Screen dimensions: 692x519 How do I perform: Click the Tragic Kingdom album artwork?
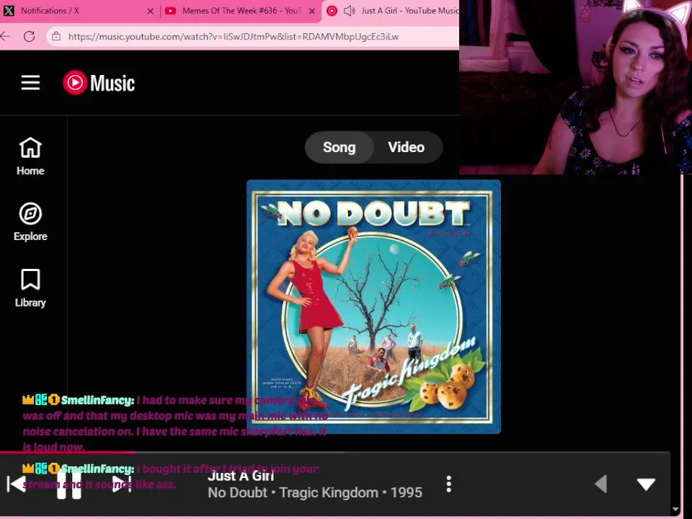(373, 307)
